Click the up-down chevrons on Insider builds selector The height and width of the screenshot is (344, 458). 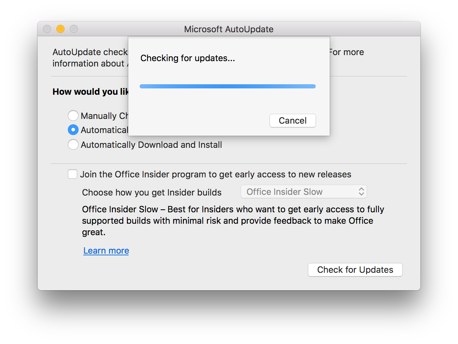tap(361, 191)
